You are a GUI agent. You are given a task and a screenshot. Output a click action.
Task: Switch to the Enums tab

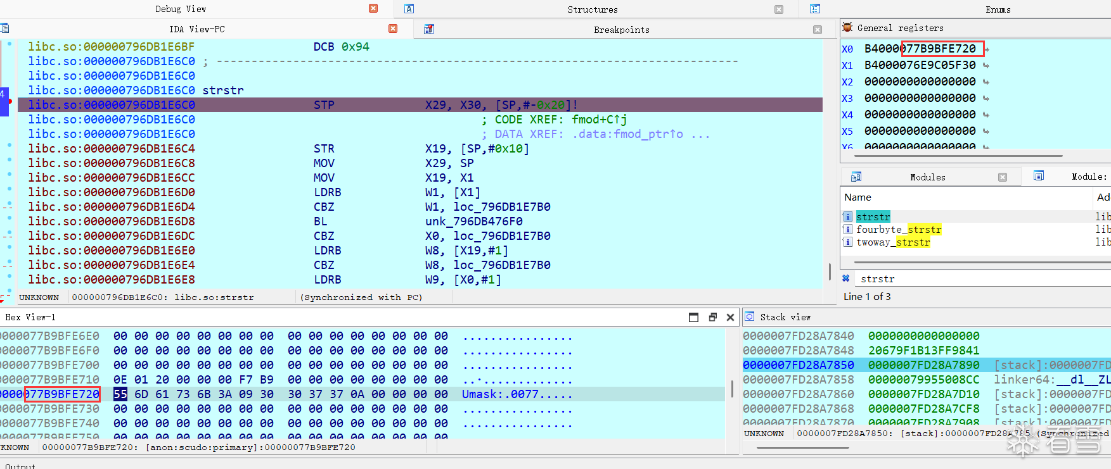[998, 9]
